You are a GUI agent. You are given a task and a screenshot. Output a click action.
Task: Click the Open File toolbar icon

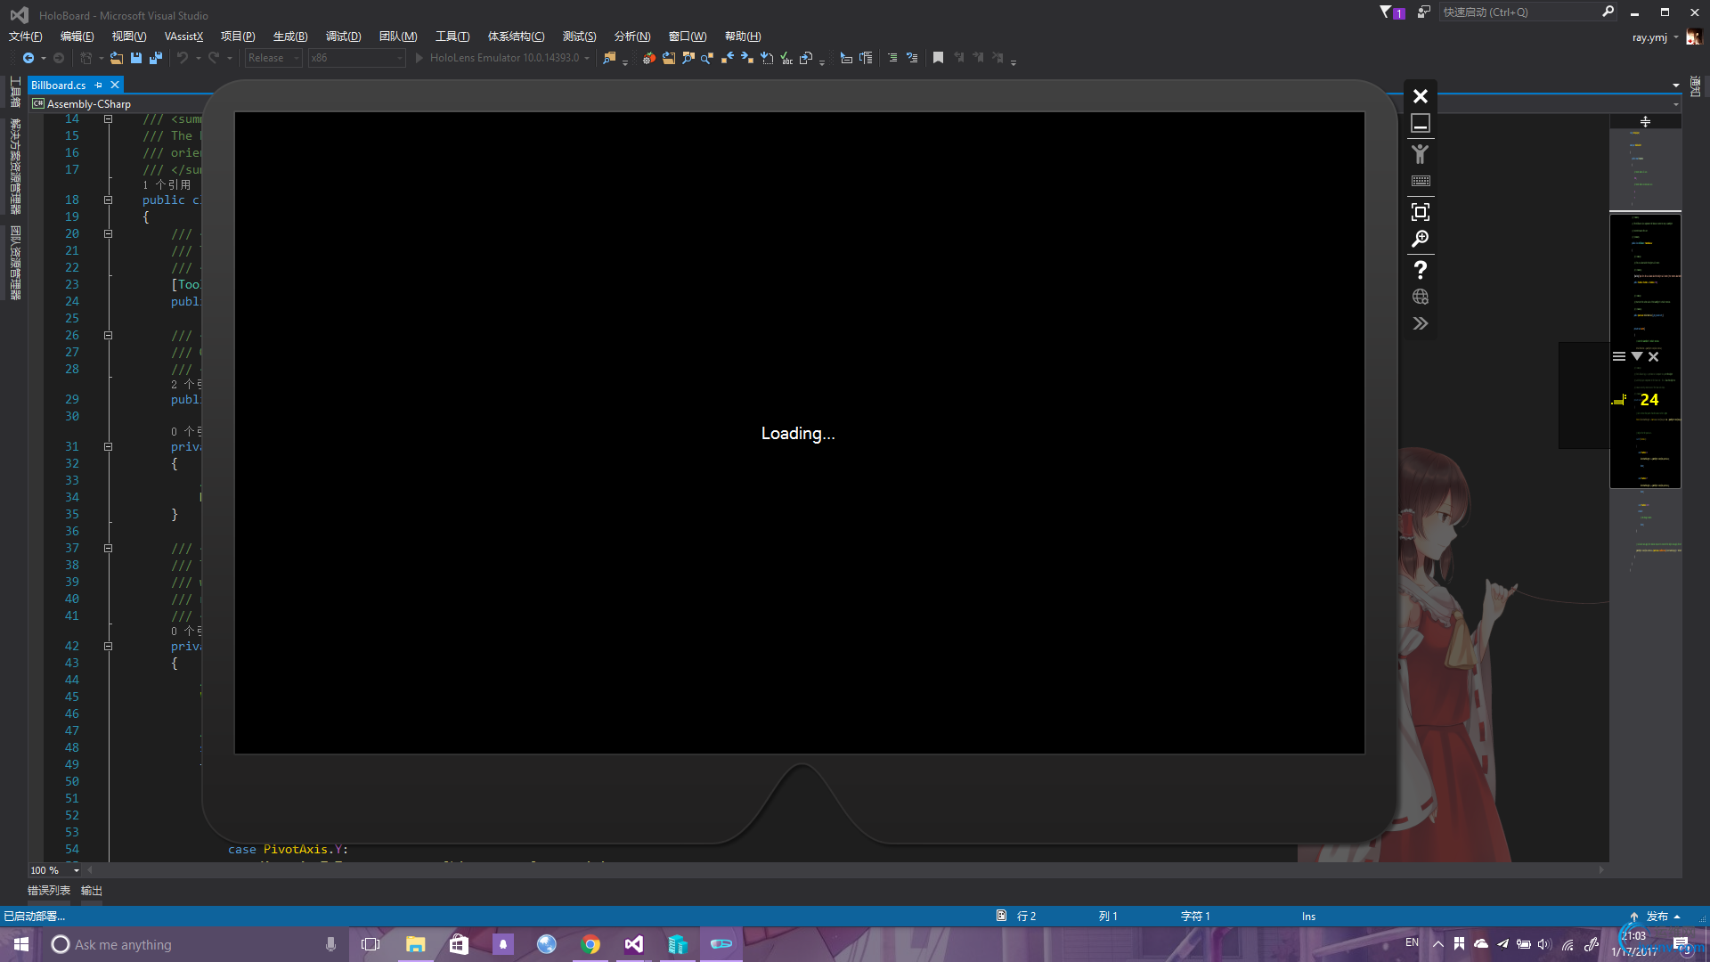[116, 58]
